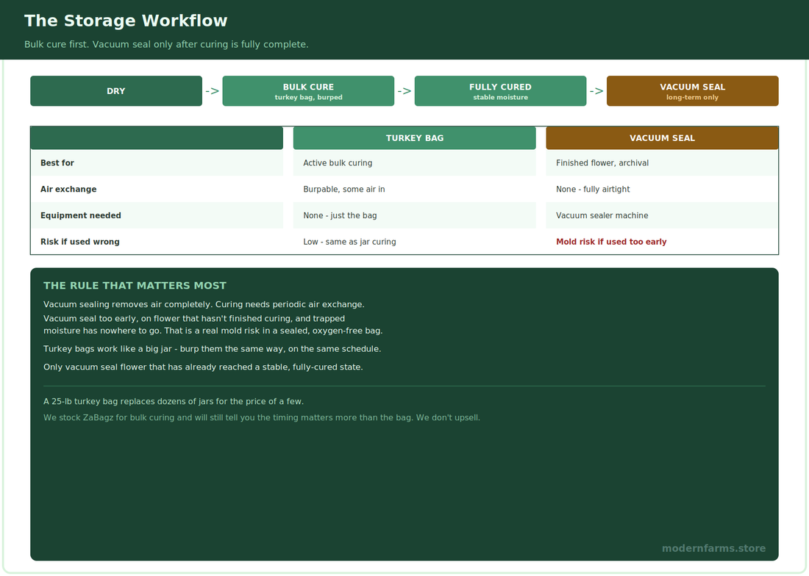Image resolution: width=809 pixels, height=576 pixels.
Task: Click 'The Storage Workflow' page title
Action: point(126,21)
